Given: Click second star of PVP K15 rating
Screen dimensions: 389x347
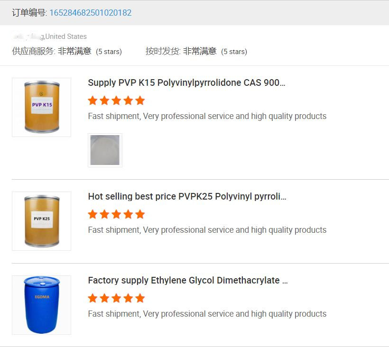Looking at the screenshot, I should [x=104, y=100].
